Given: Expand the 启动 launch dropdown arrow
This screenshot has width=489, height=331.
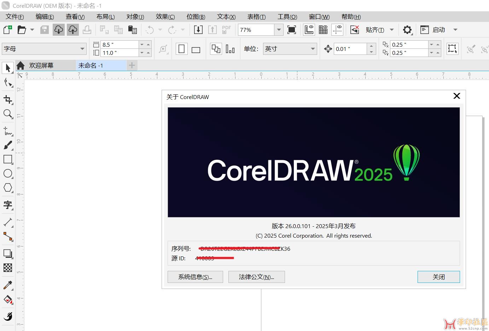Looking at the screenshot, I should coord(455,30).
